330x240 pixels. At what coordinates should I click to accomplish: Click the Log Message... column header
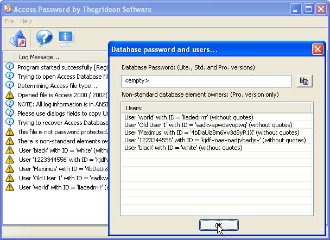pos(61,57)
